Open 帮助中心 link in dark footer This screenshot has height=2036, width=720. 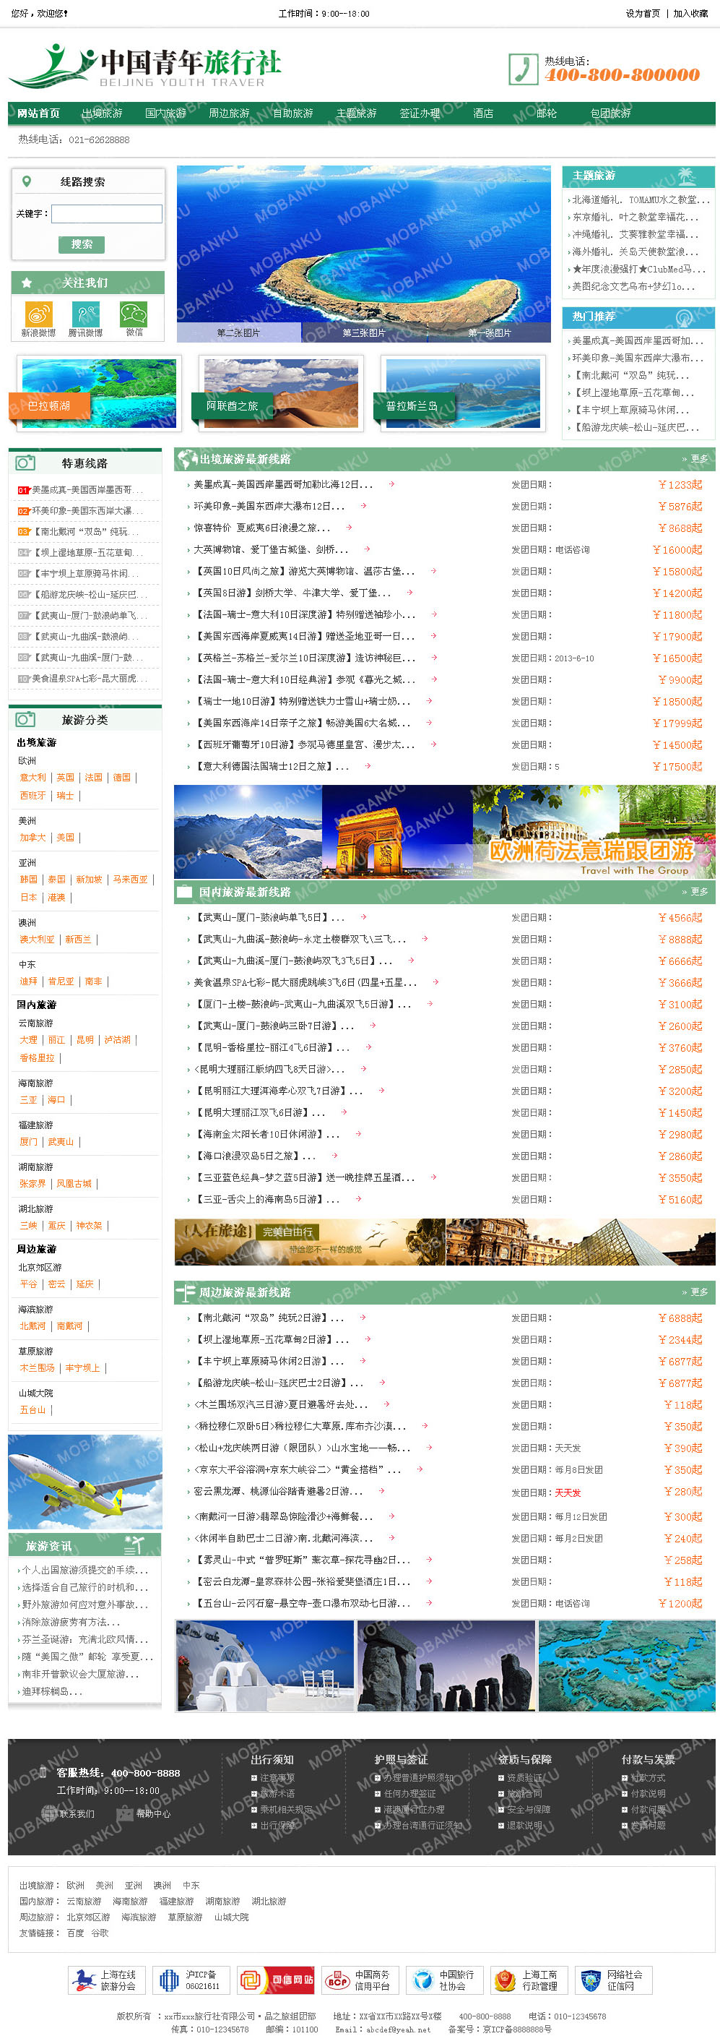tap(153, 1814)
